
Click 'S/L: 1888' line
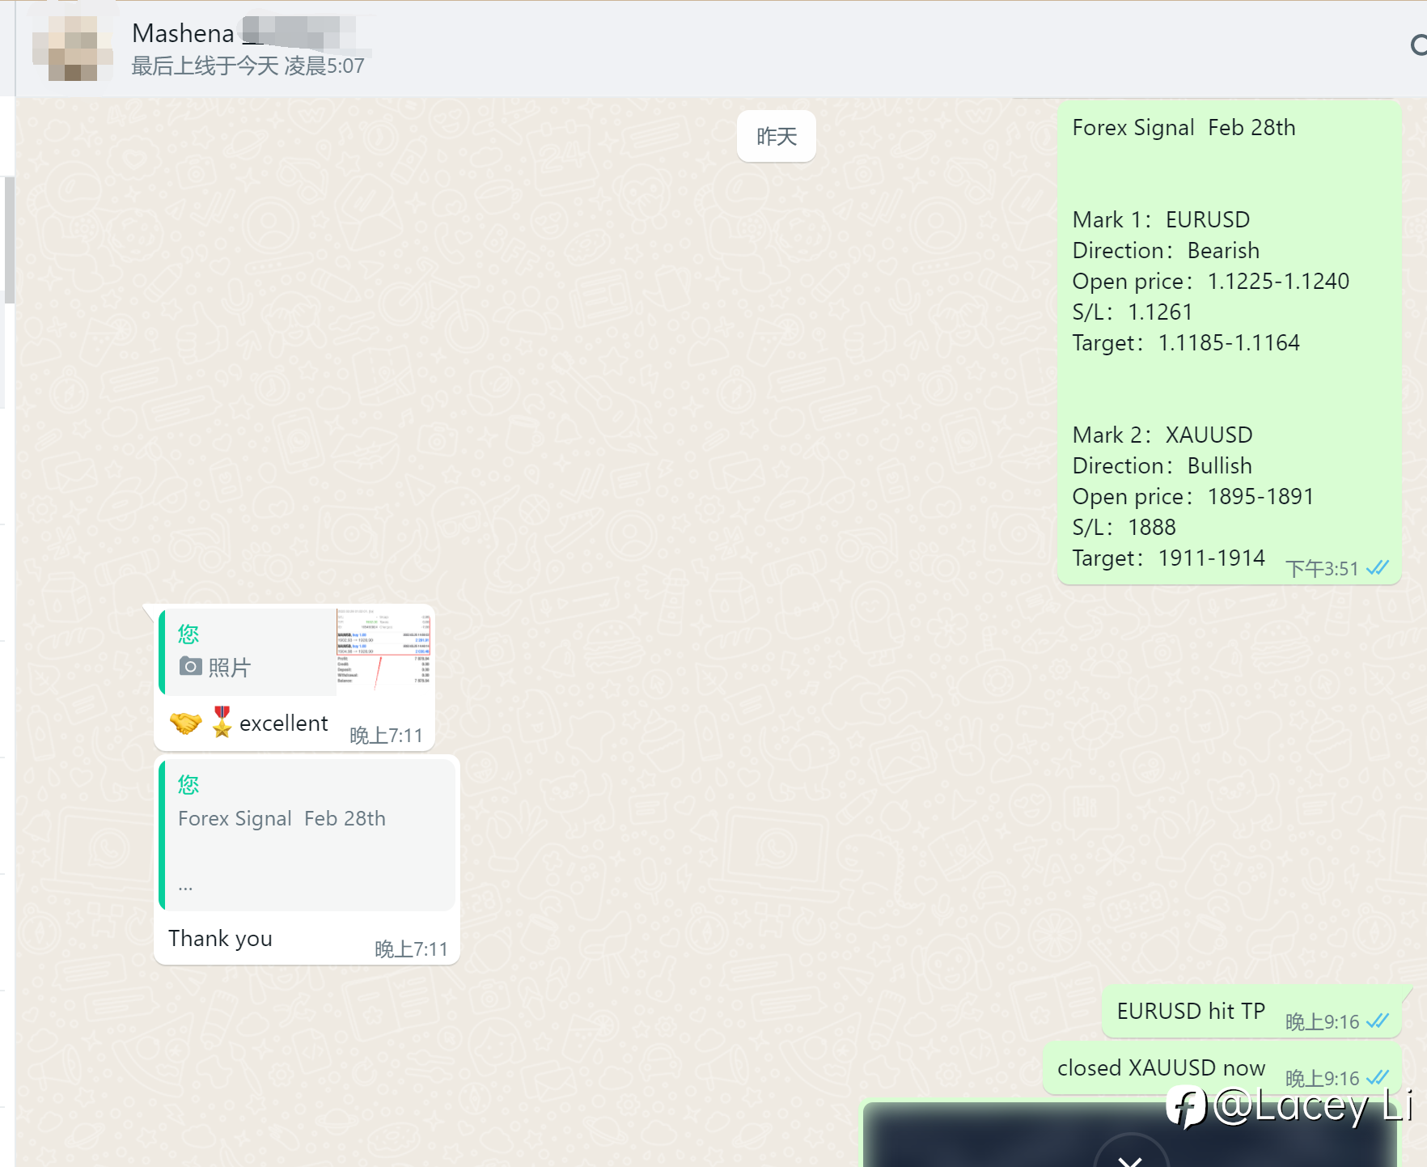(1124, 527)
